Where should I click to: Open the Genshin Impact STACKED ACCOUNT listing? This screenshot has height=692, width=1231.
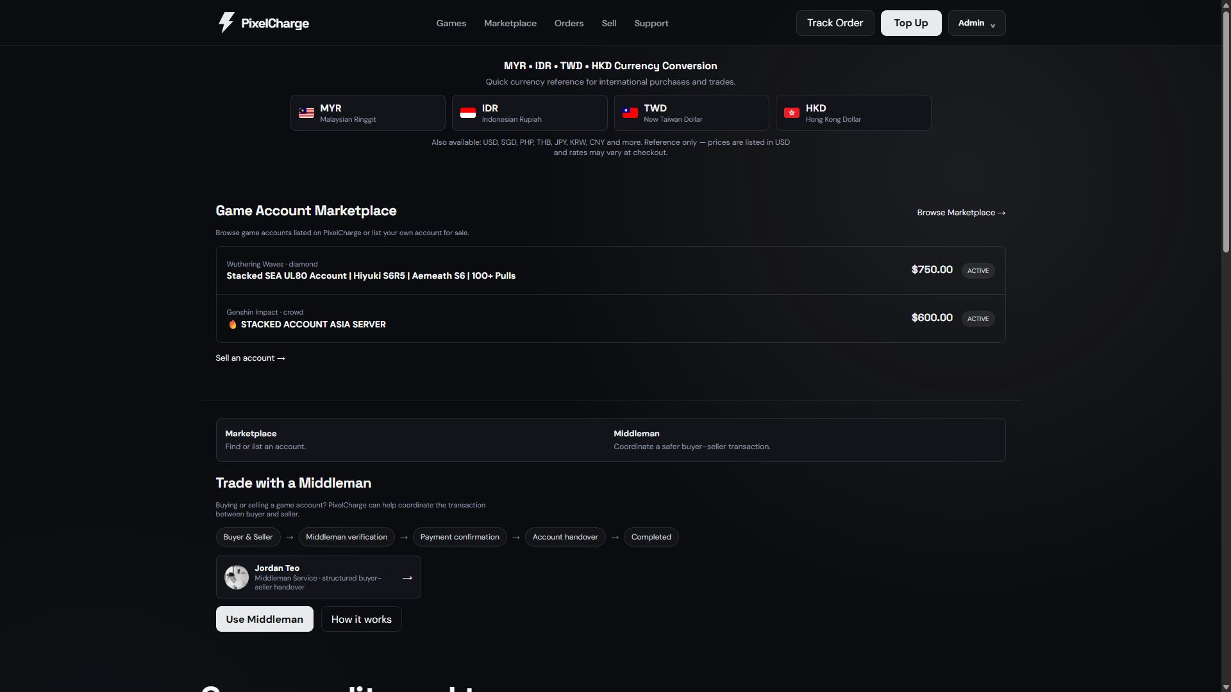tap(610, 318)
